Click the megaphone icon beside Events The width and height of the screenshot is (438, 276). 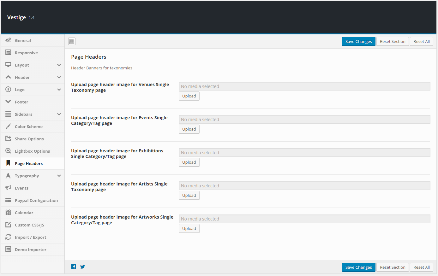click(8, 188)
